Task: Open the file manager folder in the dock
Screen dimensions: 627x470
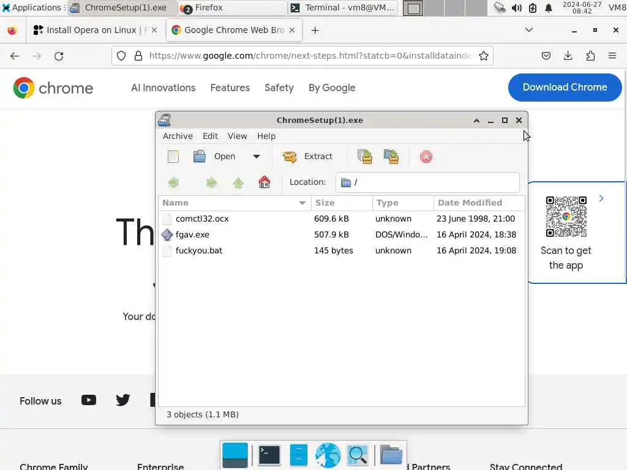Action: (x=391, y=455)
